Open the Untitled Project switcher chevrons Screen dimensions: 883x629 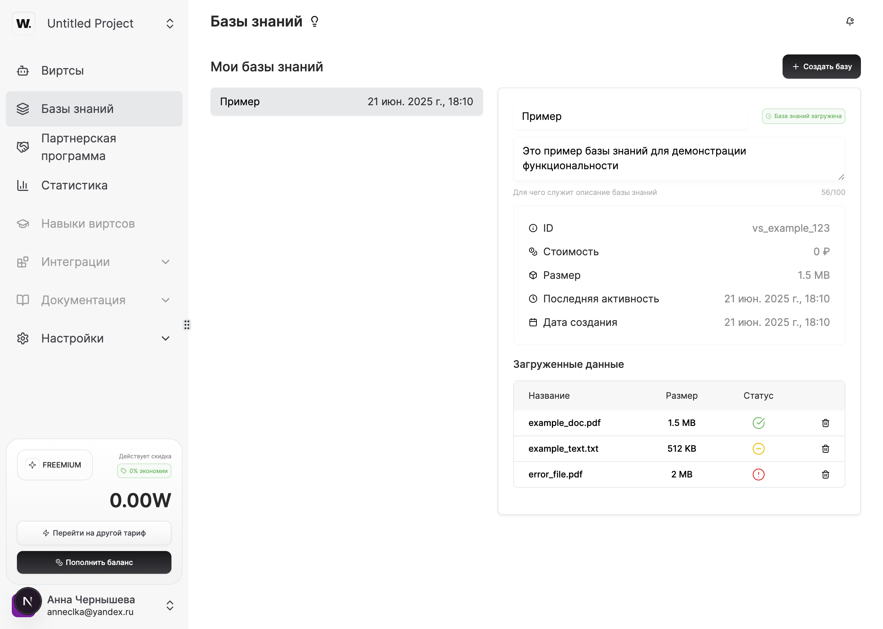[170, 24]
